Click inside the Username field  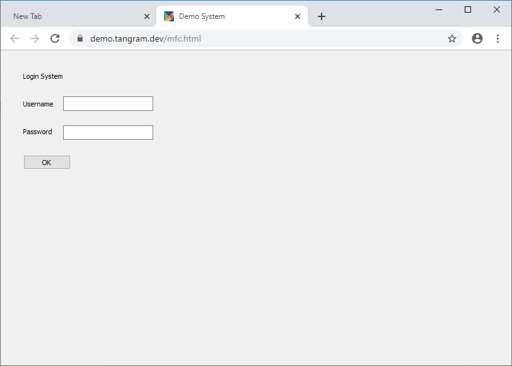pos(108,103)
